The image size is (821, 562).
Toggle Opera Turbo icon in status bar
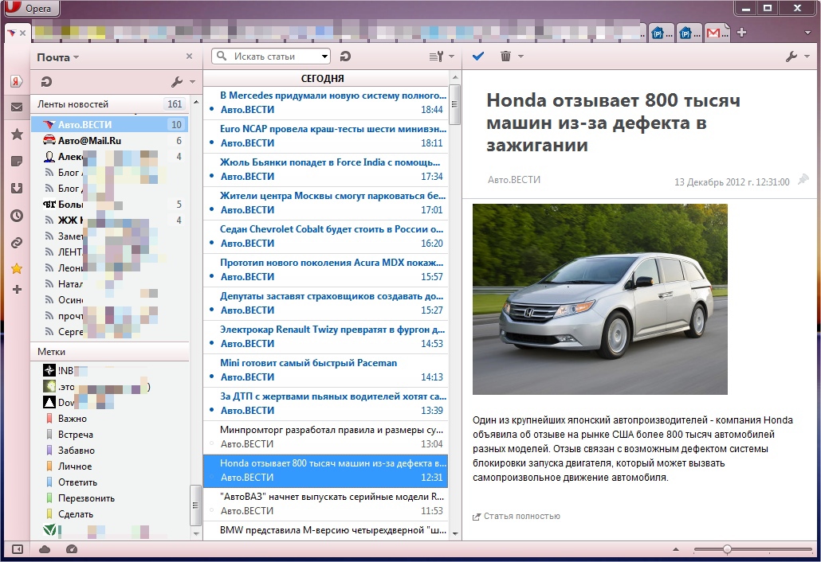click(x=72, y=549)
